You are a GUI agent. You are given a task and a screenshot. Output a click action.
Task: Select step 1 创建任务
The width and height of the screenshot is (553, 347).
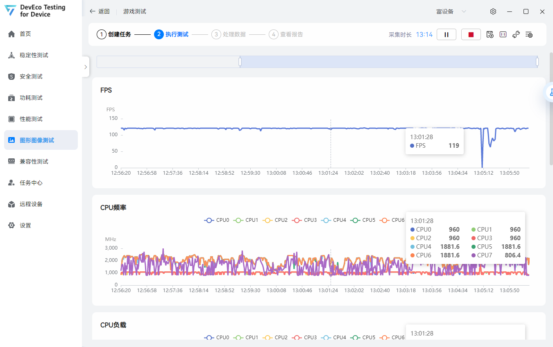click(114, 34)
